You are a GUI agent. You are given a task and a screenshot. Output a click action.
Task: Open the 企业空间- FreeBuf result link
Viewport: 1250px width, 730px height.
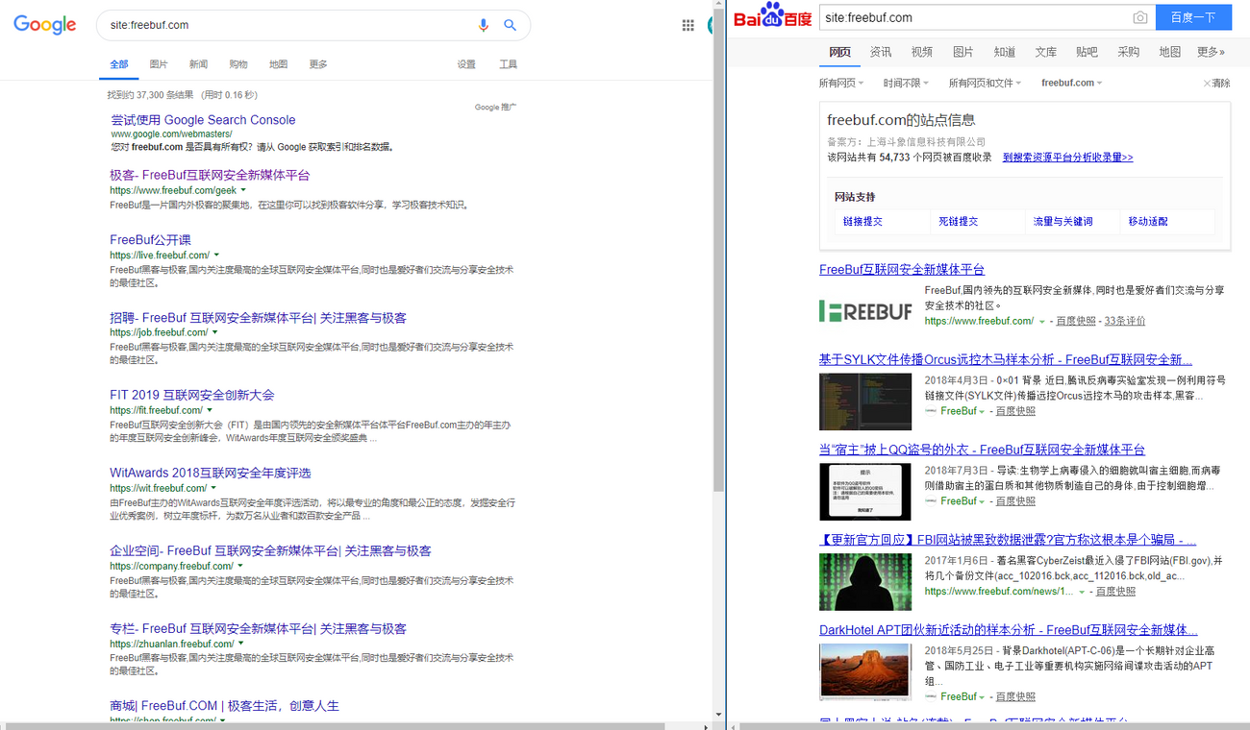tap(270, 550)
